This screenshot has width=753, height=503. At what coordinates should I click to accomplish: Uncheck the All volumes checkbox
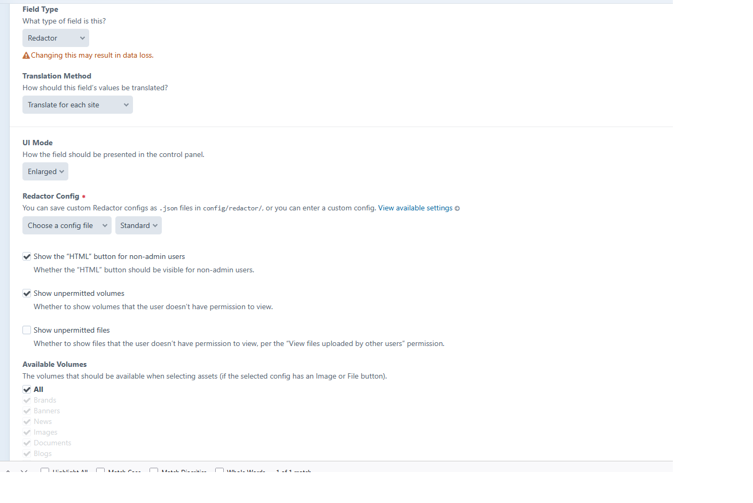click(x=27, y=390)
